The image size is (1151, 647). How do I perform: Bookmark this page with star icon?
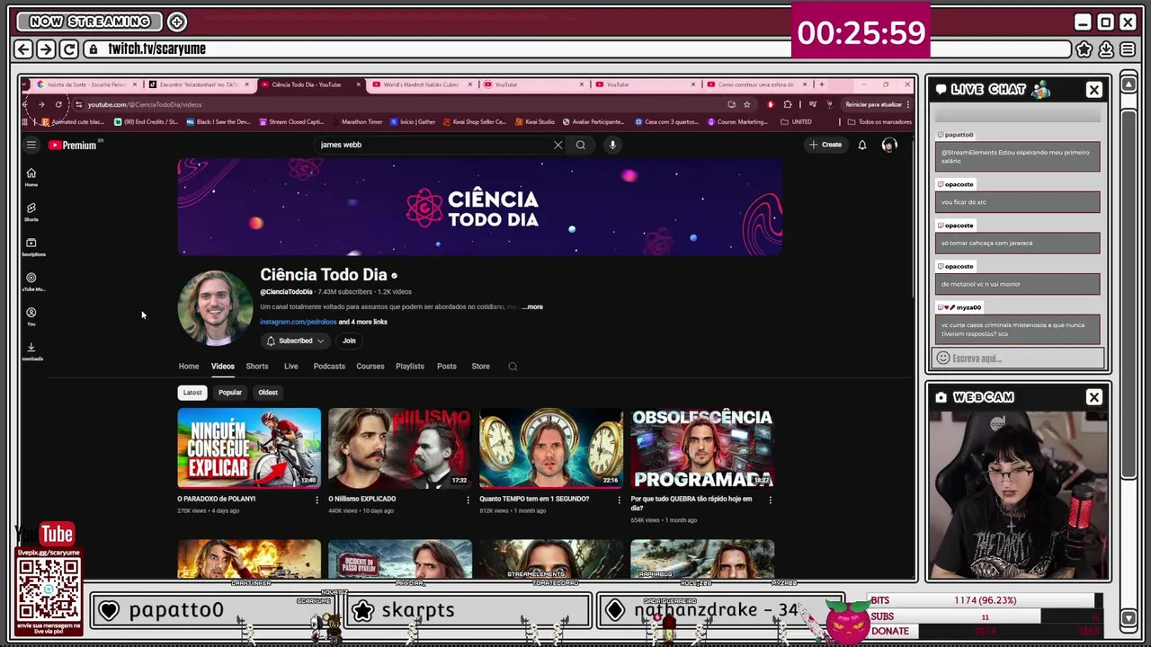pyautogui.click(x=746, y=104)
